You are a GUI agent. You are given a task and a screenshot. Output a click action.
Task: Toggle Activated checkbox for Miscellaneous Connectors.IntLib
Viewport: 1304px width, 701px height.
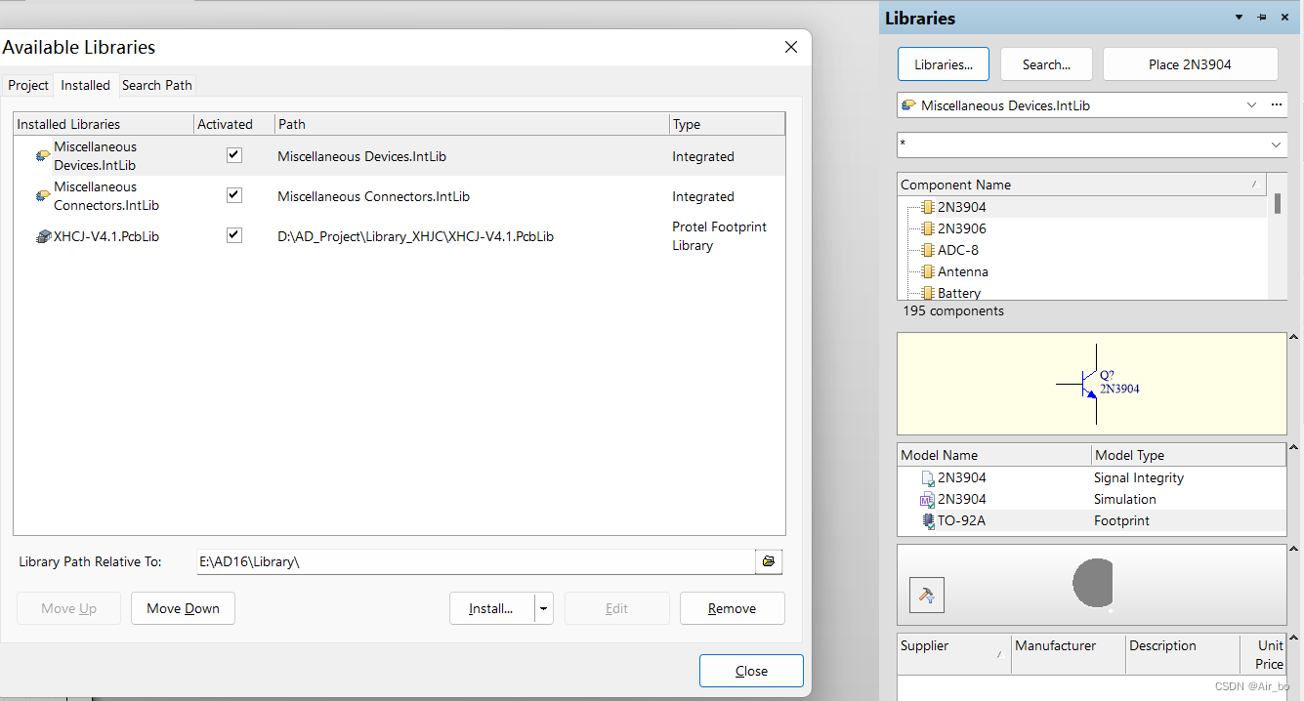233,195
